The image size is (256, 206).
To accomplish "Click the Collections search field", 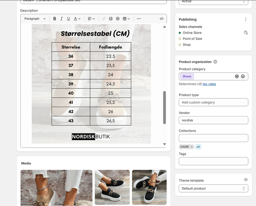I will 213,138.
